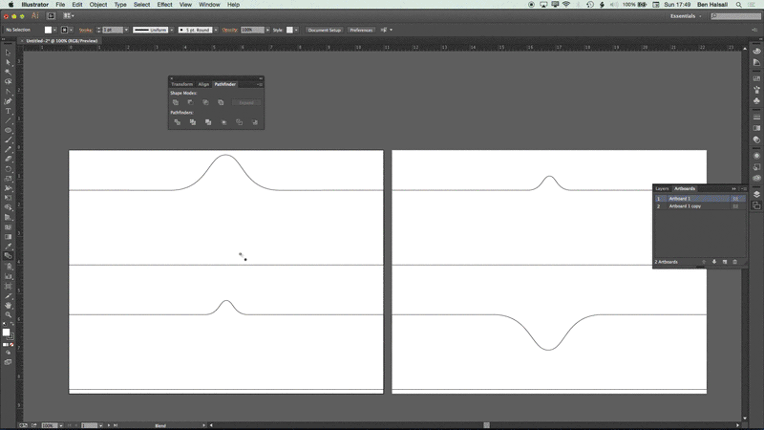This screenshot has height=430, width=764.
Task: Select the Lasso tool
Action: 8,82
